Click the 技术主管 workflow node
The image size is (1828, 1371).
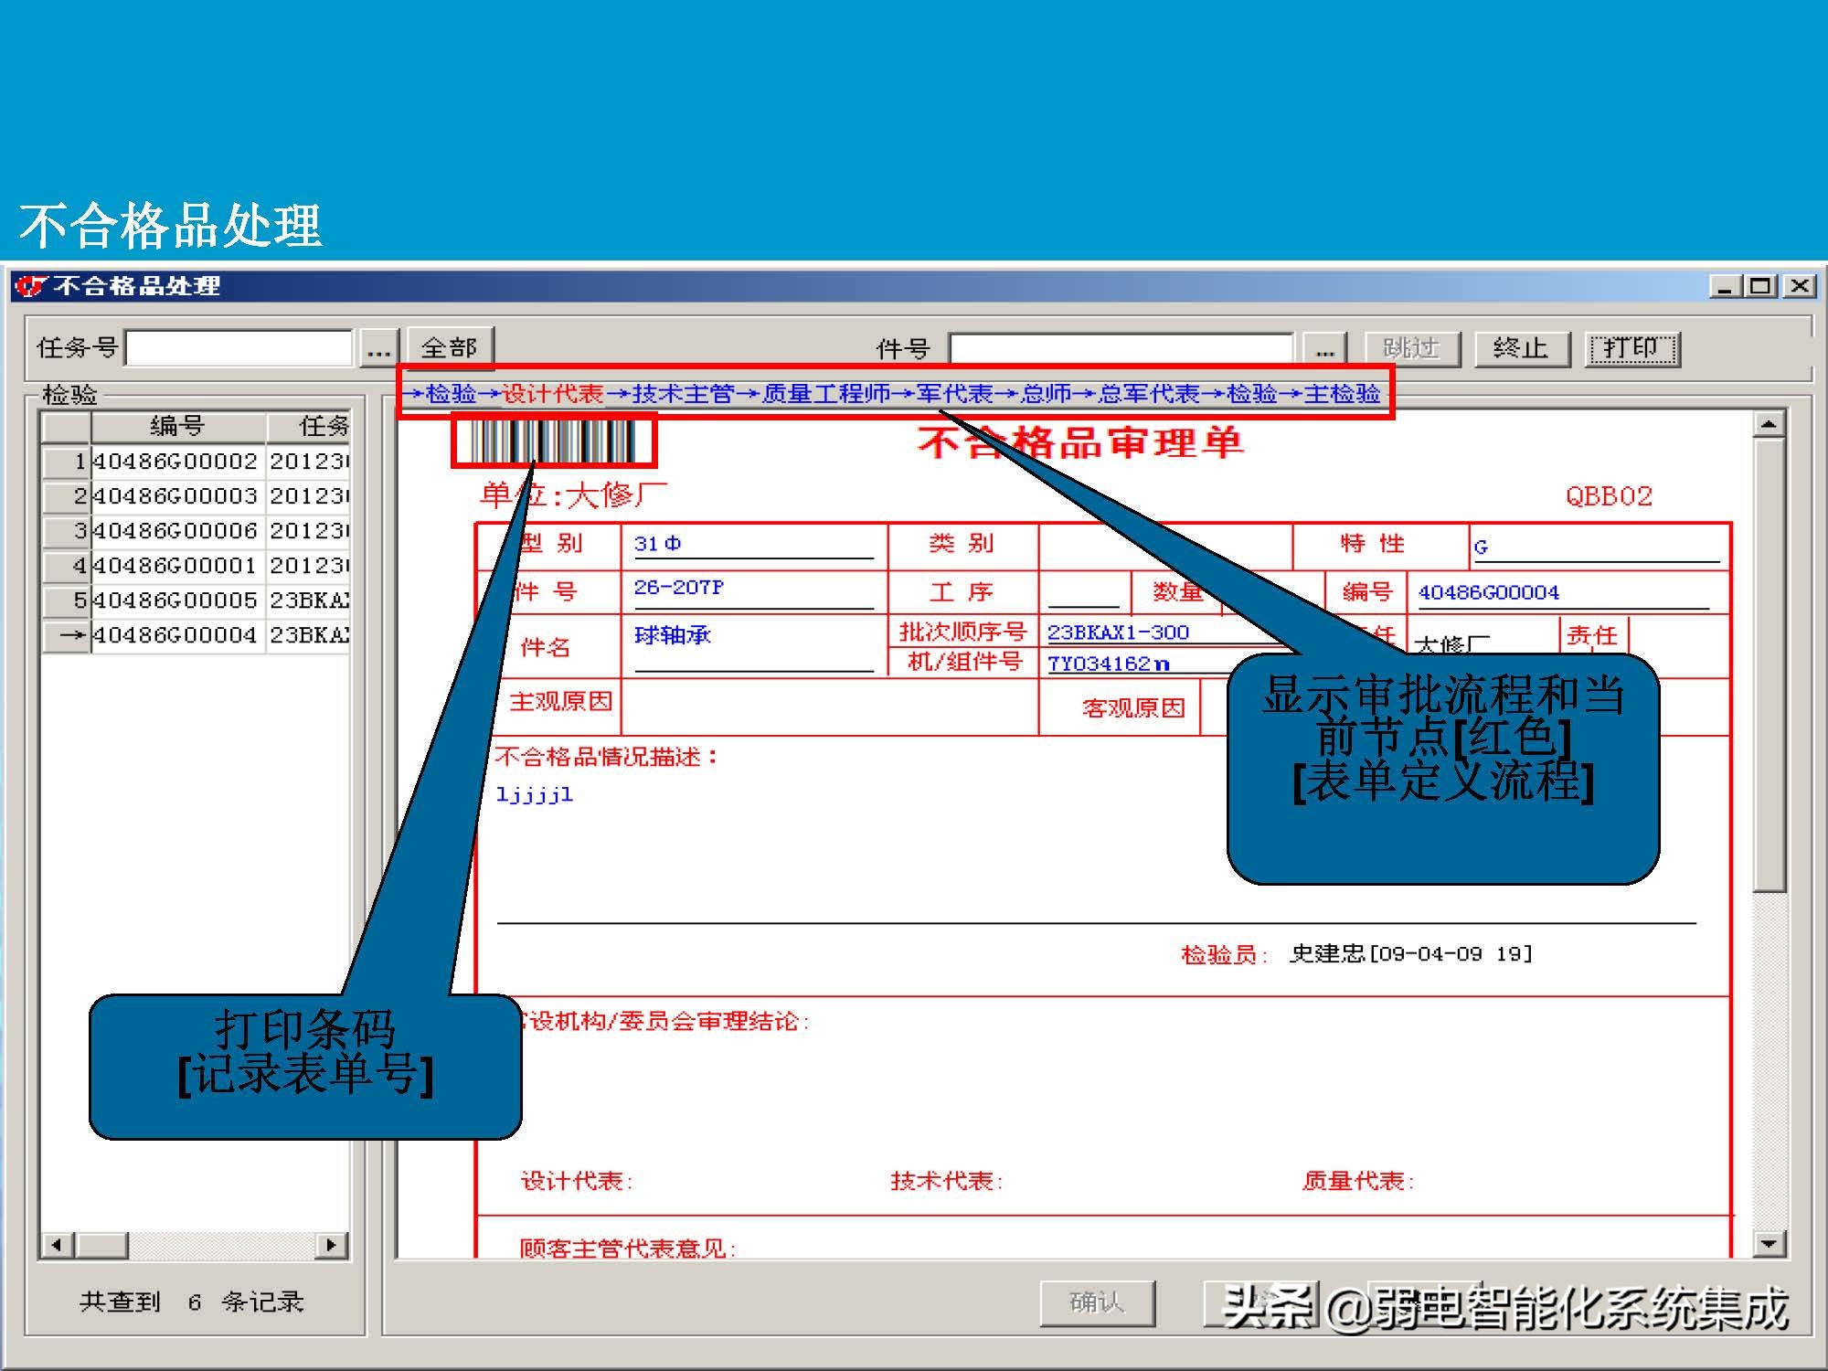click(683, 394)
